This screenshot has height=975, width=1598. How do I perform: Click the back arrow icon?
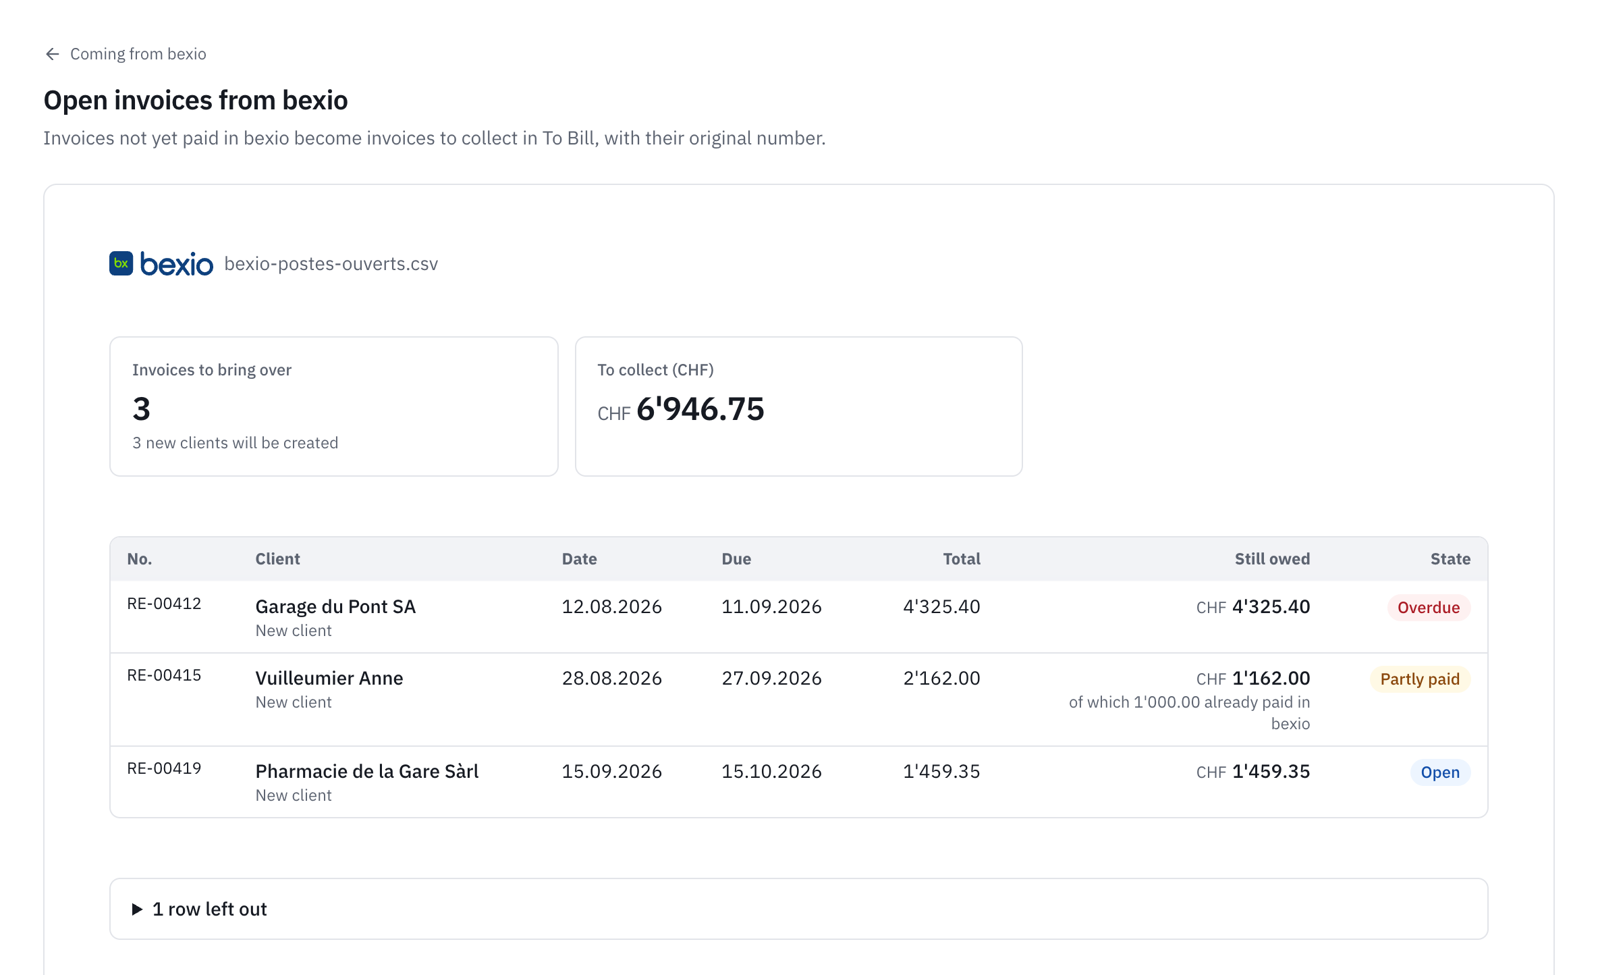tap(53, 54)
